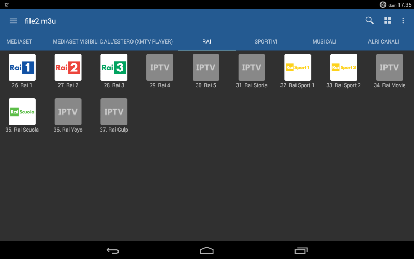The image size is (414, 259).
Task: Switch to the MUSICALI tab
Action: (x=324, y=41)
